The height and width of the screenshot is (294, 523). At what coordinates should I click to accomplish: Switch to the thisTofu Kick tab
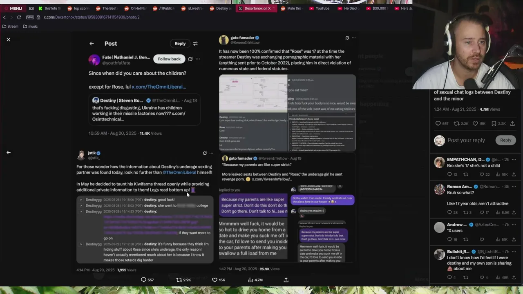[49, 8]
